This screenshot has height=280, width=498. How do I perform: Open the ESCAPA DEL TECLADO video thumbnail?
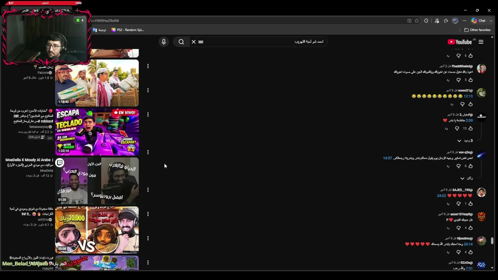tap(97, 132)
